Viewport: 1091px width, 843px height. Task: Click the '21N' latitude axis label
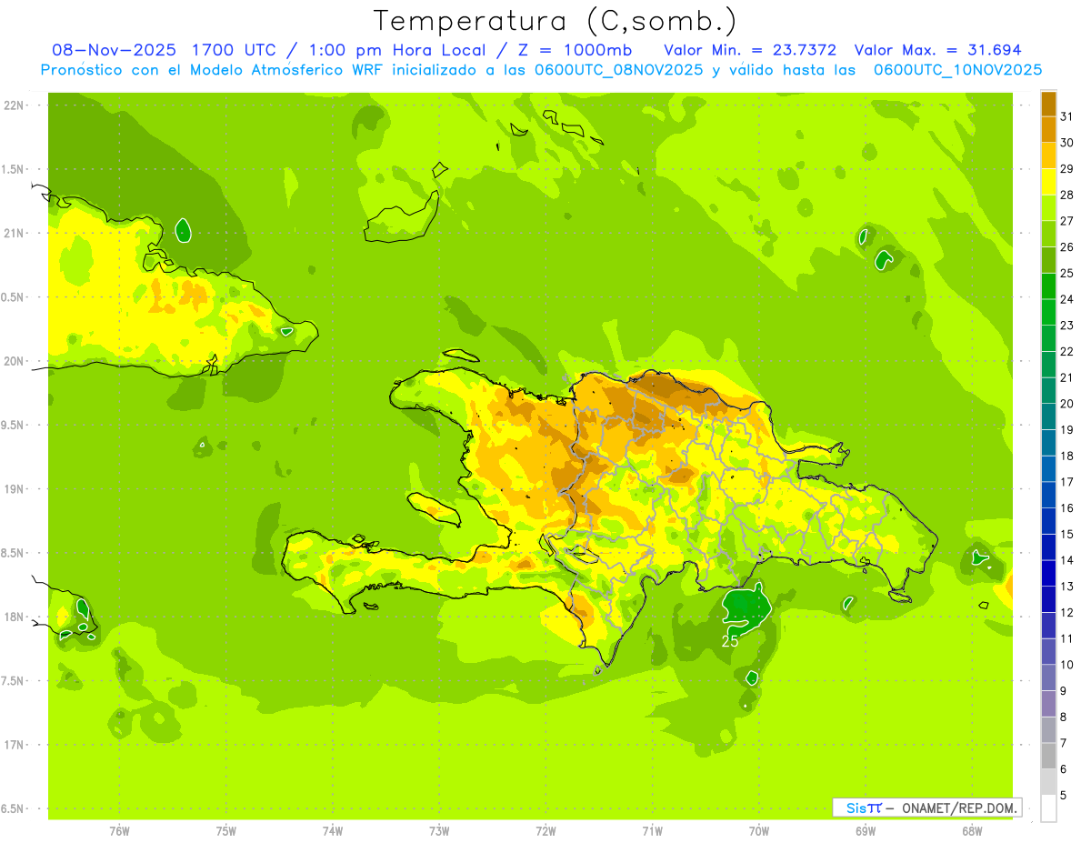coord(14,234)
